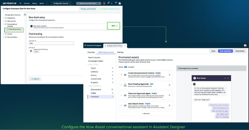Open the search scope dropdown arrow

(x=99, y=3)
